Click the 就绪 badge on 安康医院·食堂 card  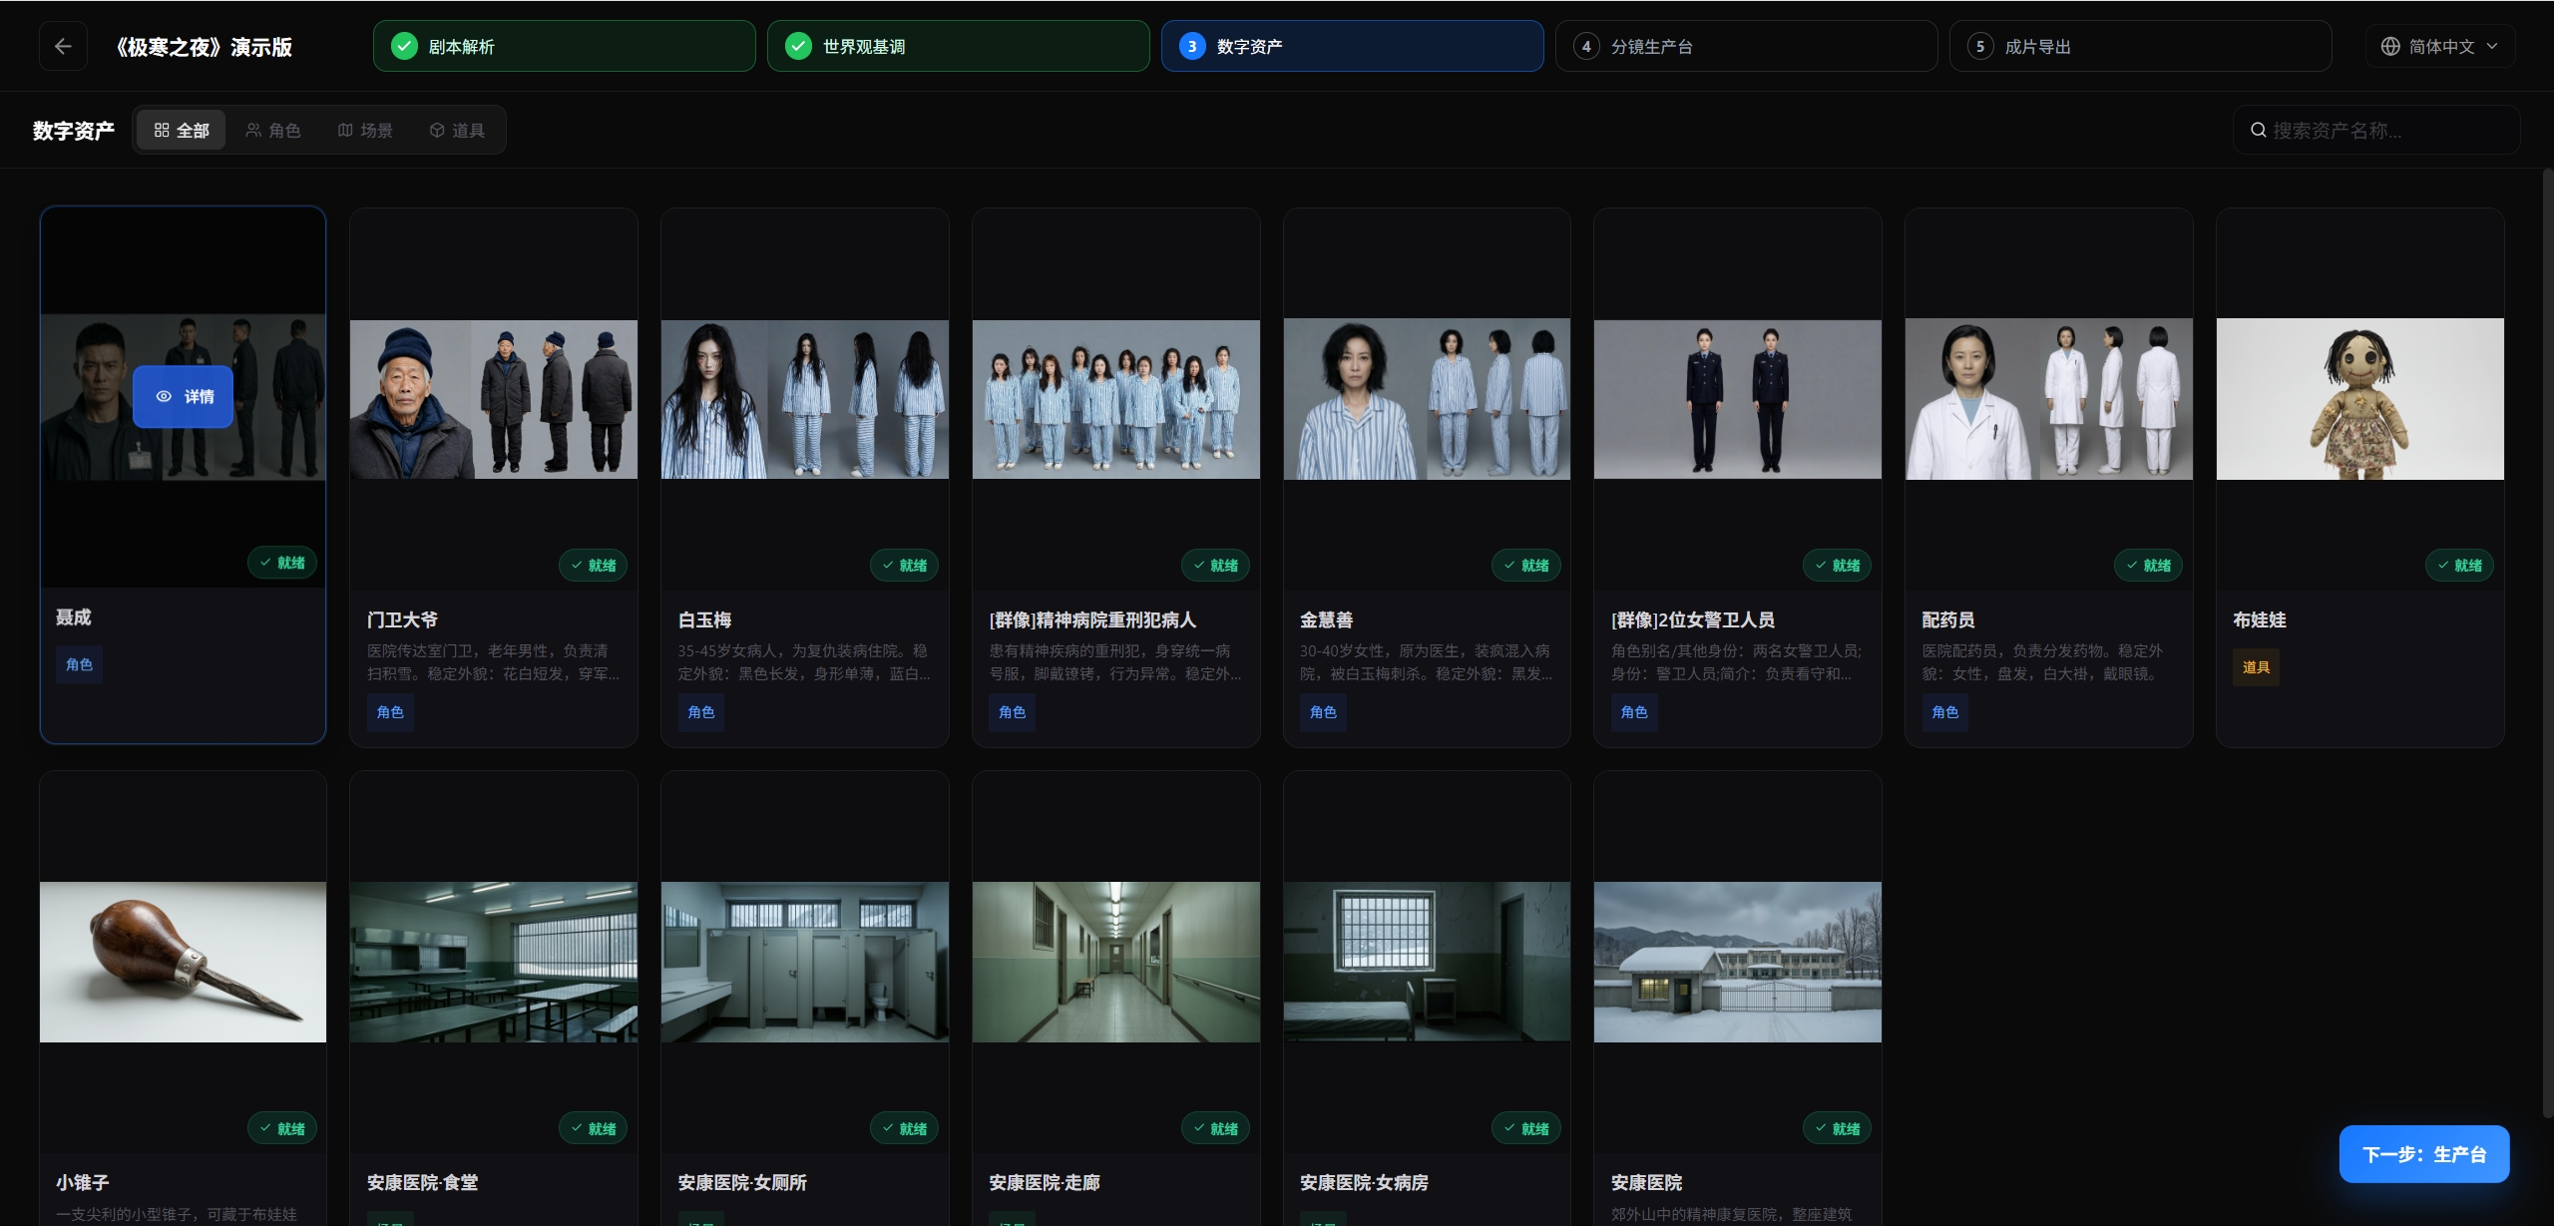[x=594, y=1128]
